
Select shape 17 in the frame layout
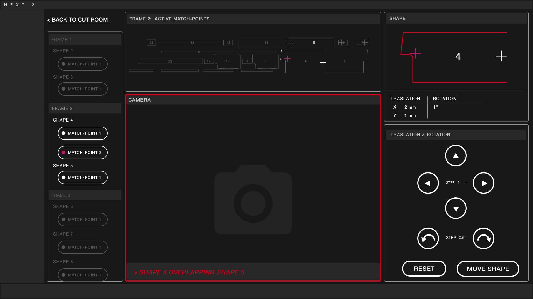point(209,61)
